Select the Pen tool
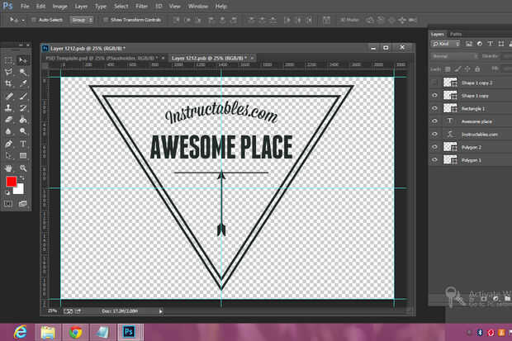 [9, 143]
